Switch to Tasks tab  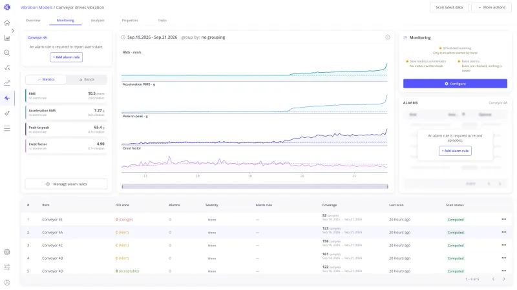click(x=162, y=21)
